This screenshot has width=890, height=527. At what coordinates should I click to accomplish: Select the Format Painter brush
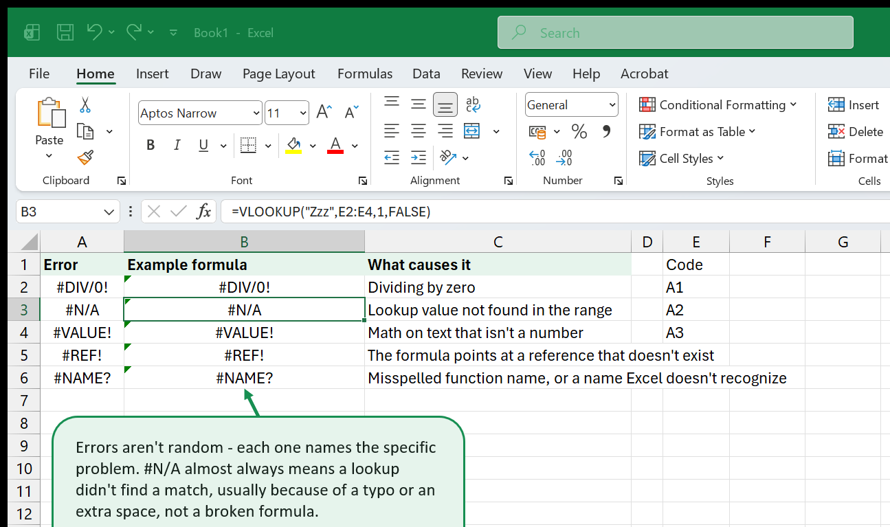(x=85, y=158)
